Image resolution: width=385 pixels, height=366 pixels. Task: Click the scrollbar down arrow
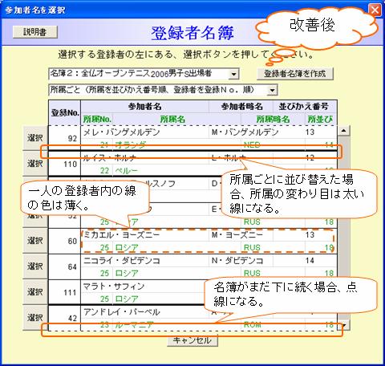click(344, 325)
